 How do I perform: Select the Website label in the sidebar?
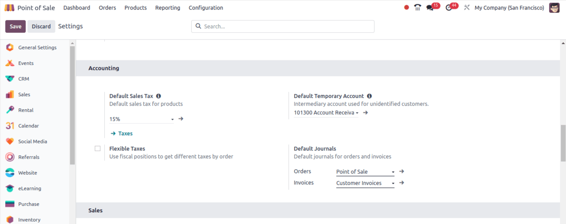[x=27, y=173]
